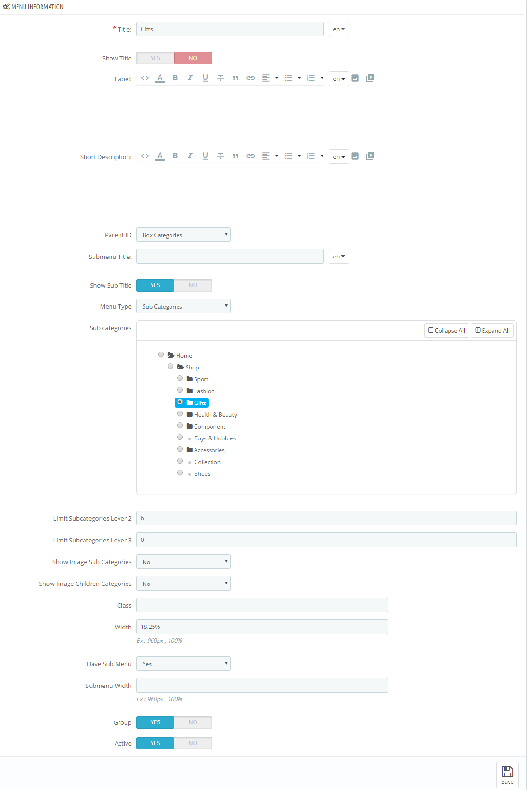The image size is (527, 790).
Task: Click the Save button
Action: [x=508, y=775]
